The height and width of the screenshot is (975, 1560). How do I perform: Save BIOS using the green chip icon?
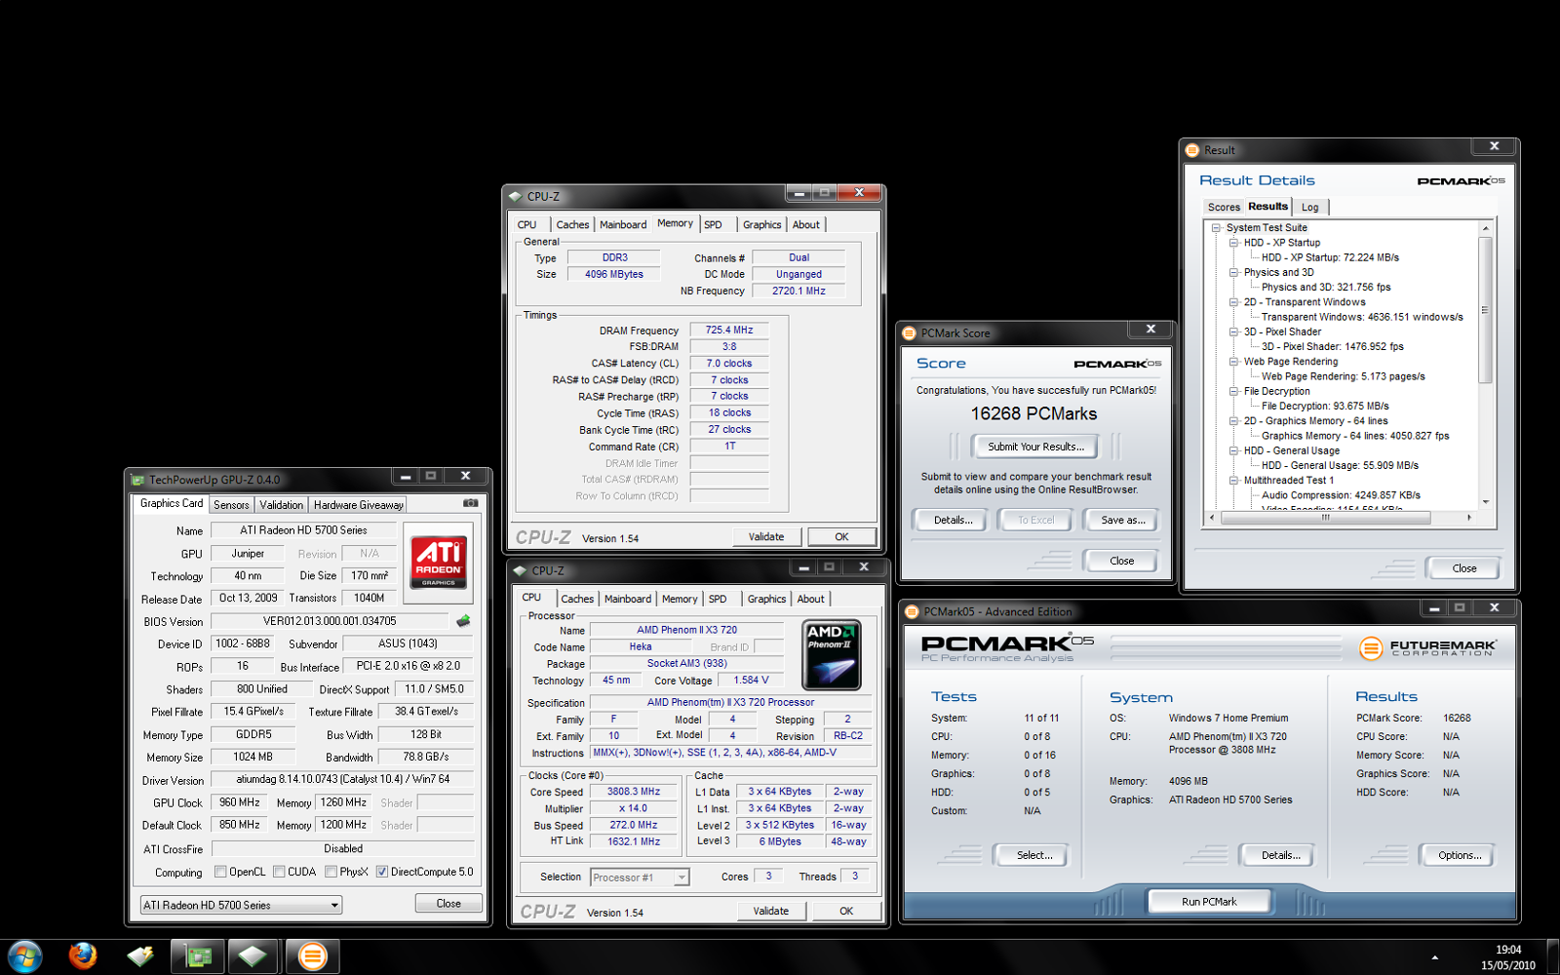click(x=463, y=621)
